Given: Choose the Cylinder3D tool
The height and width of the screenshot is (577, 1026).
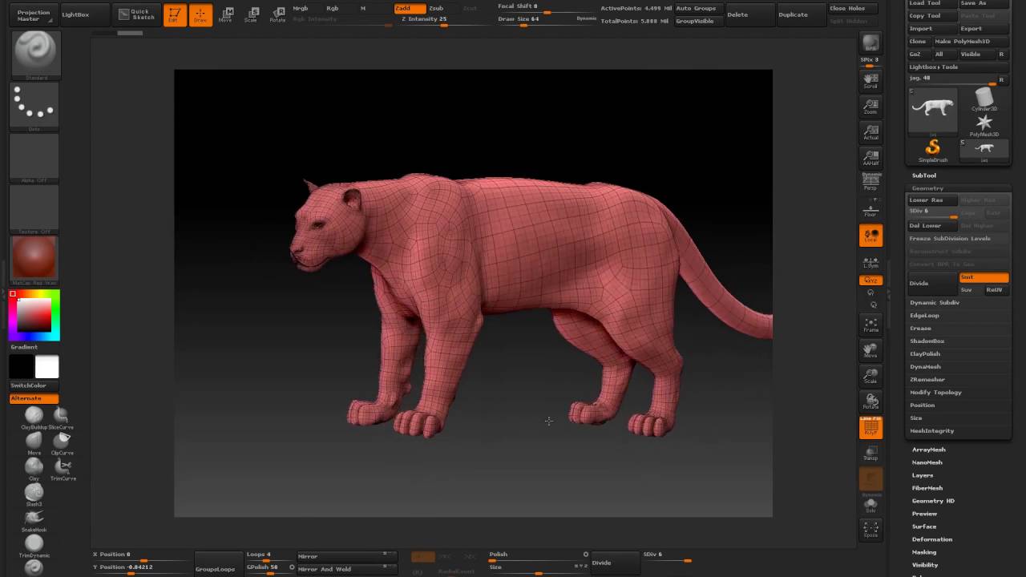Looking at the screenshot, I should 984,99.
